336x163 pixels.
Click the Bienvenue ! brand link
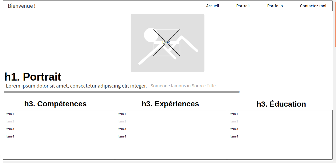point(22,6)
